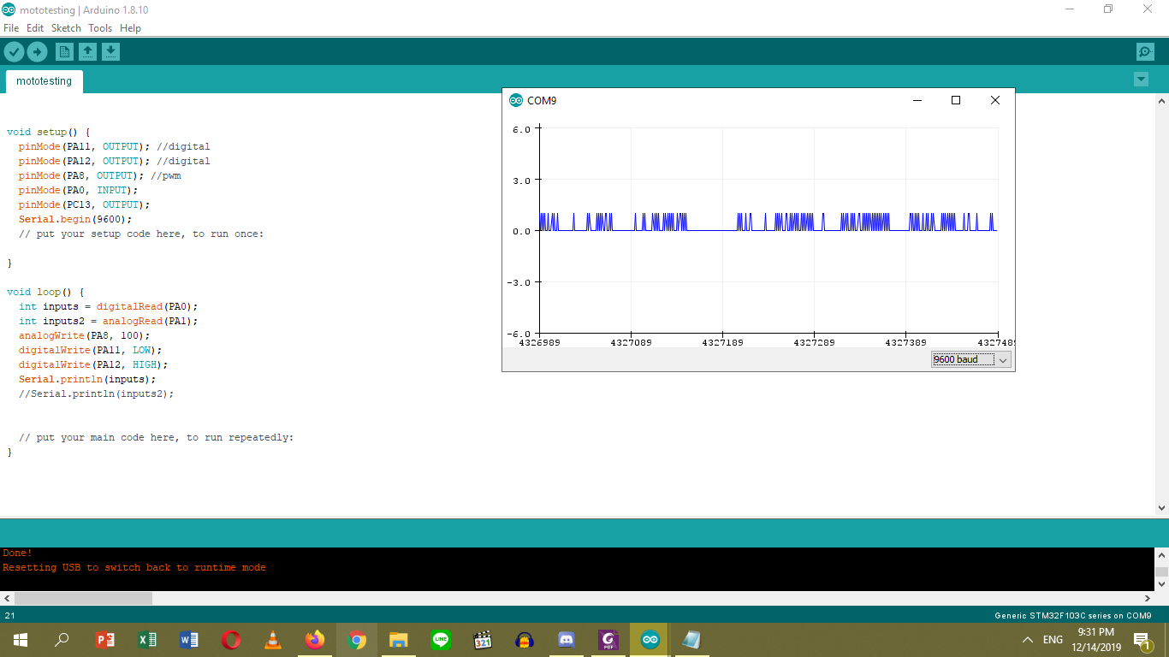Screen dimensions: 1169x657
Task: Click the 'analogWrite(PA8, 100);' line
Action: point(84,336)
